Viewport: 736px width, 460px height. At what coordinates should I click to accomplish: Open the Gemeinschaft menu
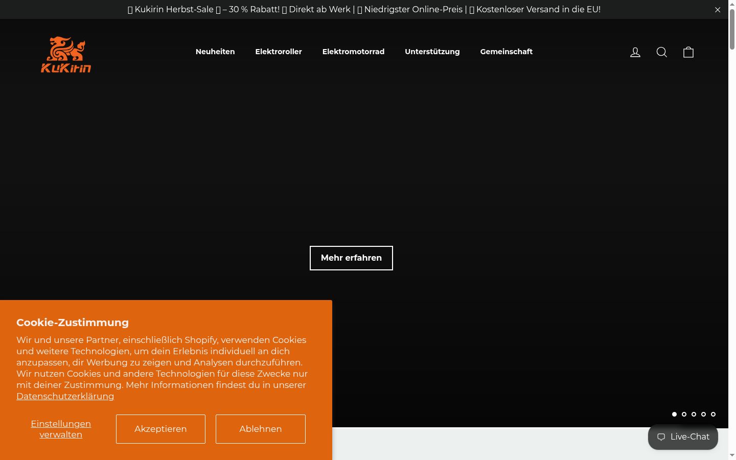pos(507,52)
